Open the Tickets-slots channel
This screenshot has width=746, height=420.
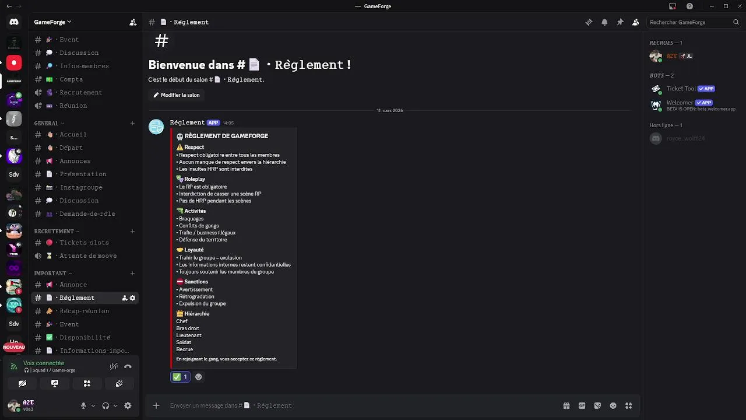click(85, 243)
